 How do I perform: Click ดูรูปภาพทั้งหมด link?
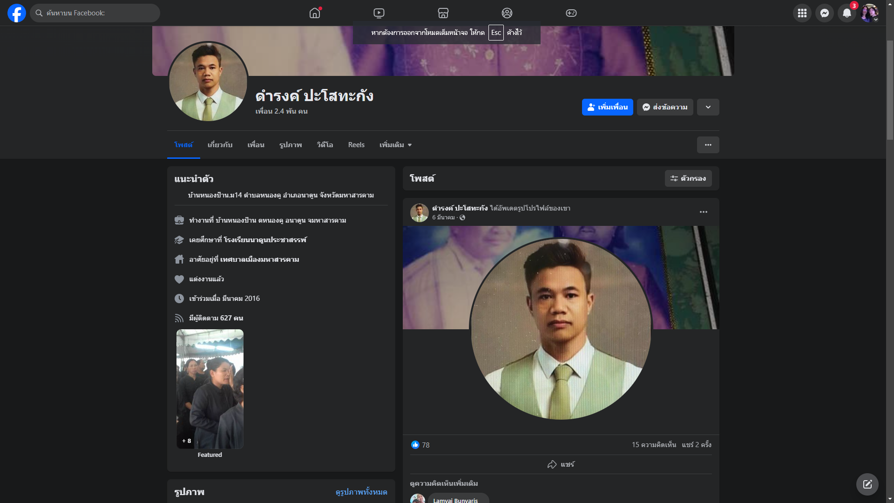pyautogui.click(x=361, y=492)
